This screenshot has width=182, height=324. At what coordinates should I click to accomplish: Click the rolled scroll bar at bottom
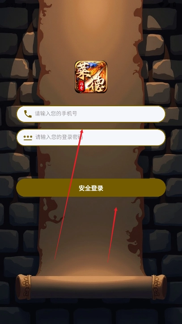pos(91,287)
